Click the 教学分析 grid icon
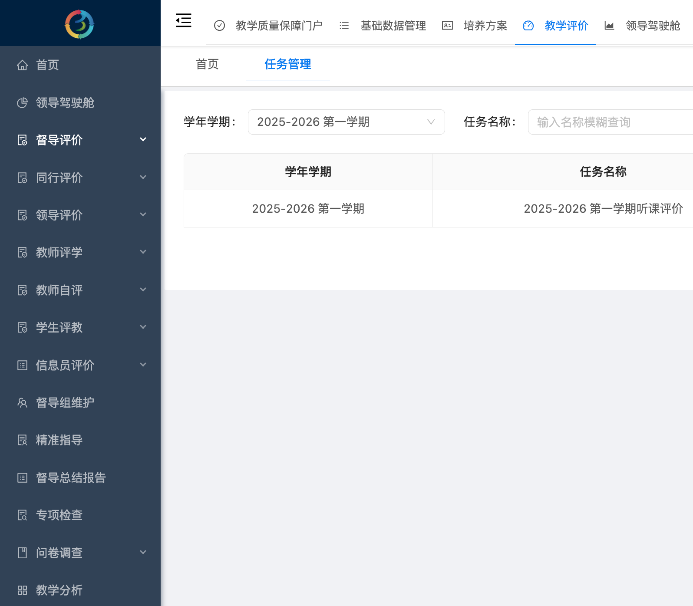Screen dimensions: 693x606 pyautogui.click(x=22, y=590)
